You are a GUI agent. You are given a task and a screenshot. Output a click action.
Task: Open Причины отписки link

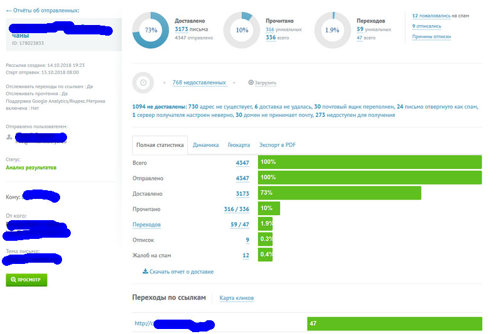[432, 36]
